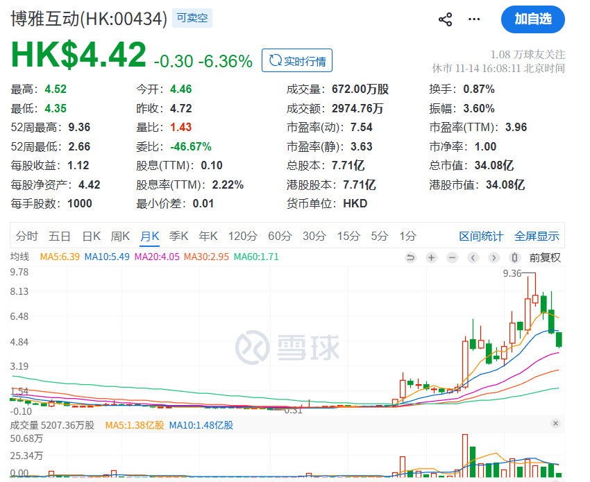Close the volume panel with X

pos(555,423)
